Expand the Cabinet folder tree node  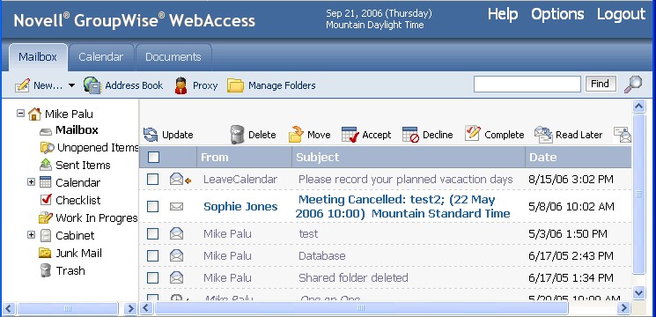point(31,234)
